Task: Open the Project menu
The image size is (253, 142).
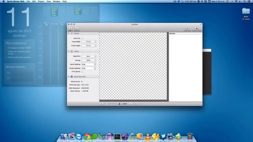Action: point(41,1)
